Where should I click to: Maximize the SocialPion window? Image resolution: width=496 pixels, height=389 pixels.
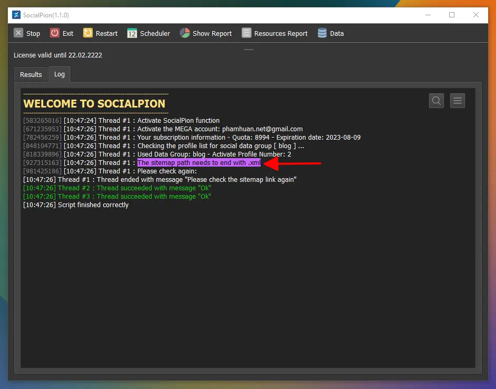pos(452,15)
